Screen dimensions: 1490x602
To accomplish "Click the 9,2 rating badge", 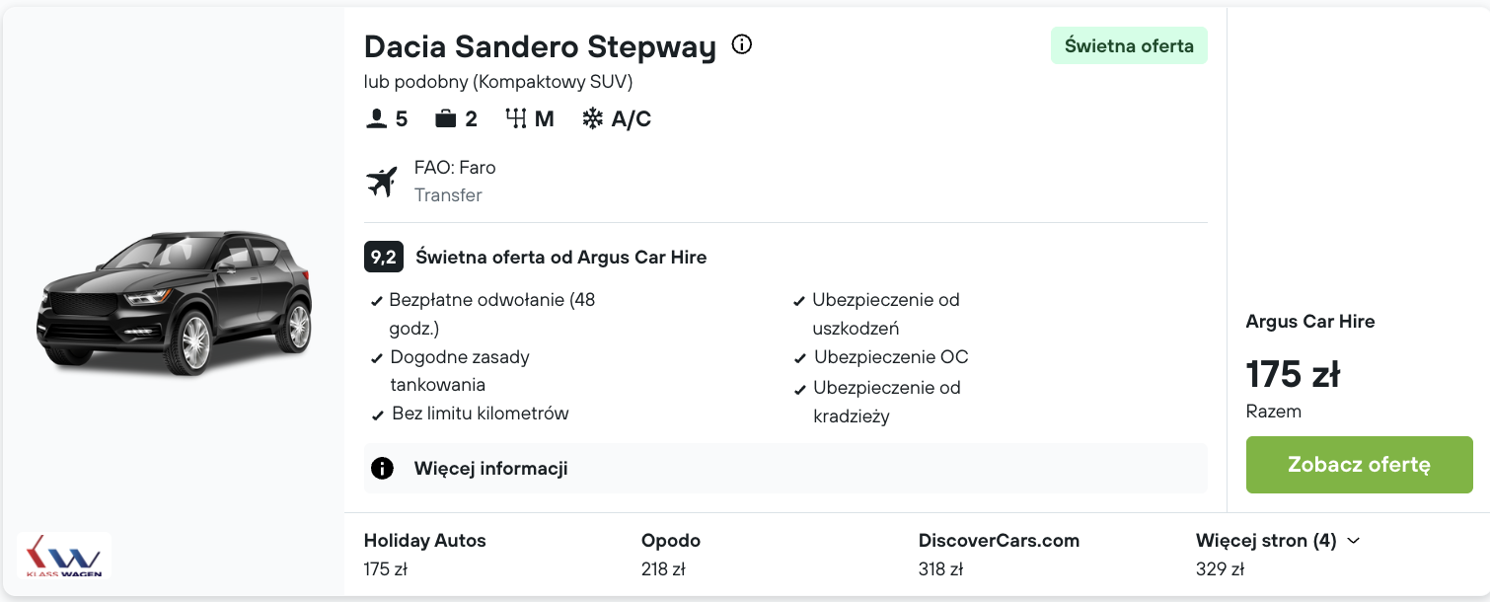I will (384, 257).
